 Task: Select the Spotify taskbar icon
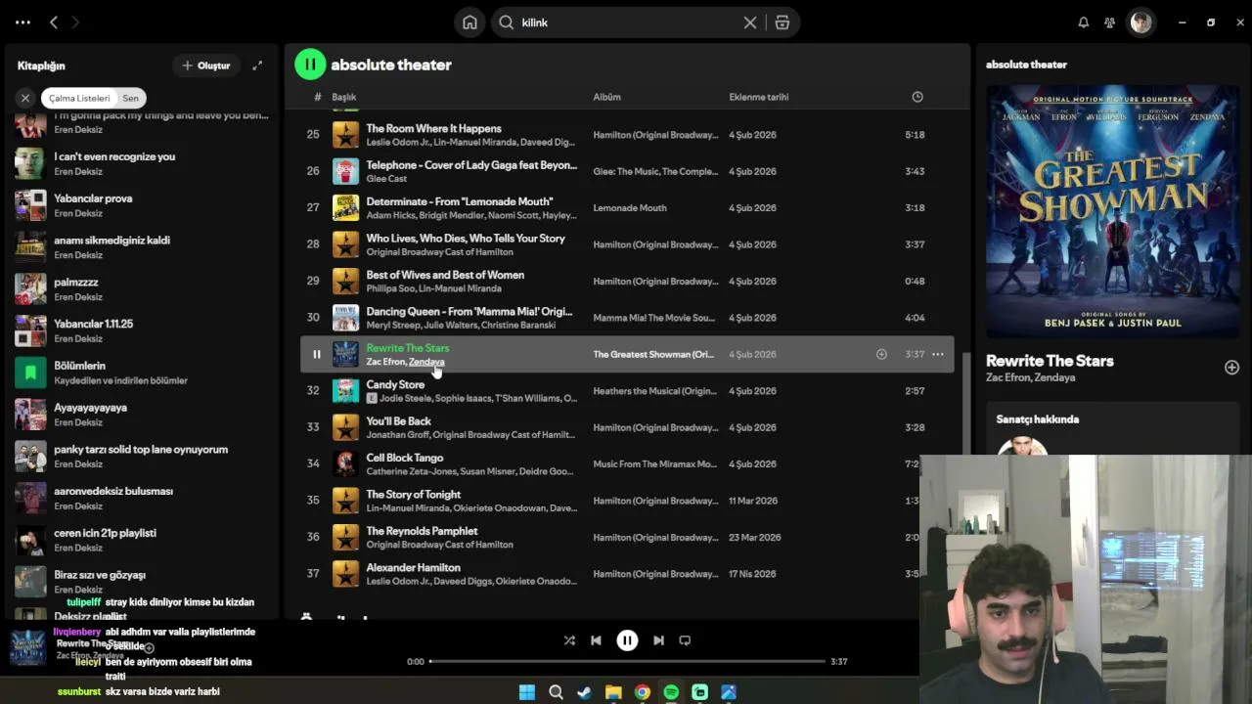click(671, 692)
